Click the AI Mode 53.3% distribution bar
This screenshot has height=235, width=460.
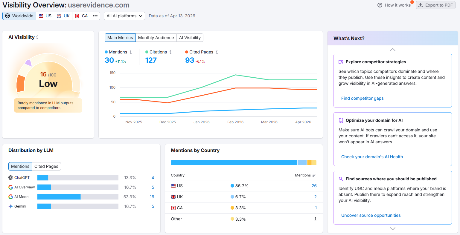[x=78, y=197]
